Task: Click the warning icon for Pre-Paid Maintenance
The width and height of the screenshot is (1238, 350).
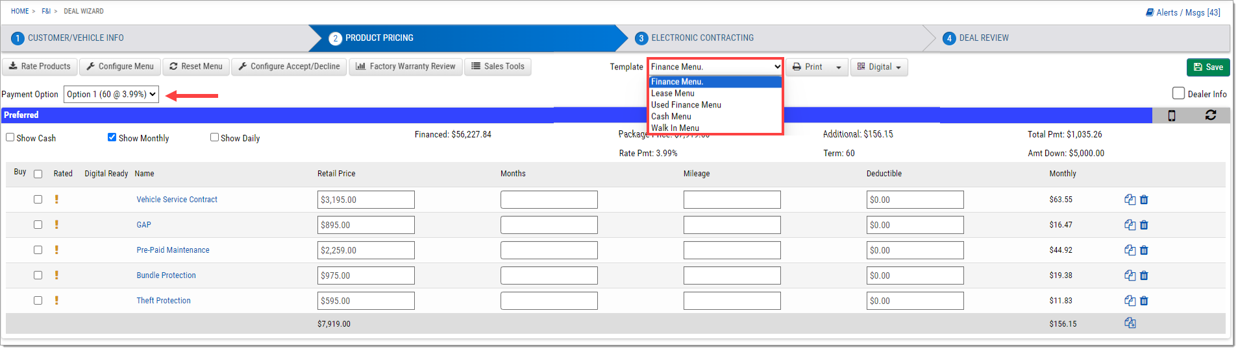Action: click(x=56, y=250)
